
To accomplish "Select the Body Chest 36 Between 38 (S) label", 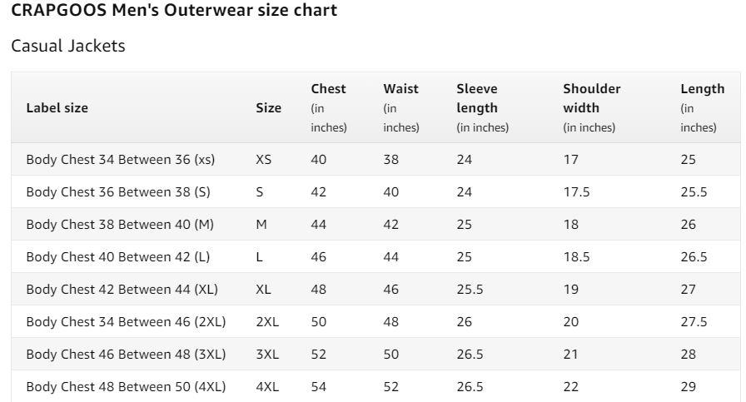I will pyautogui.click(x=118, y=191).
